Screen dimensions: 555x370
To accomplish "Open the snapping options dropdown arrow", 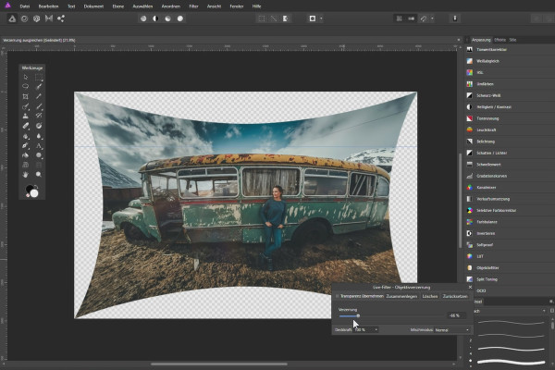I will [432, 18].
